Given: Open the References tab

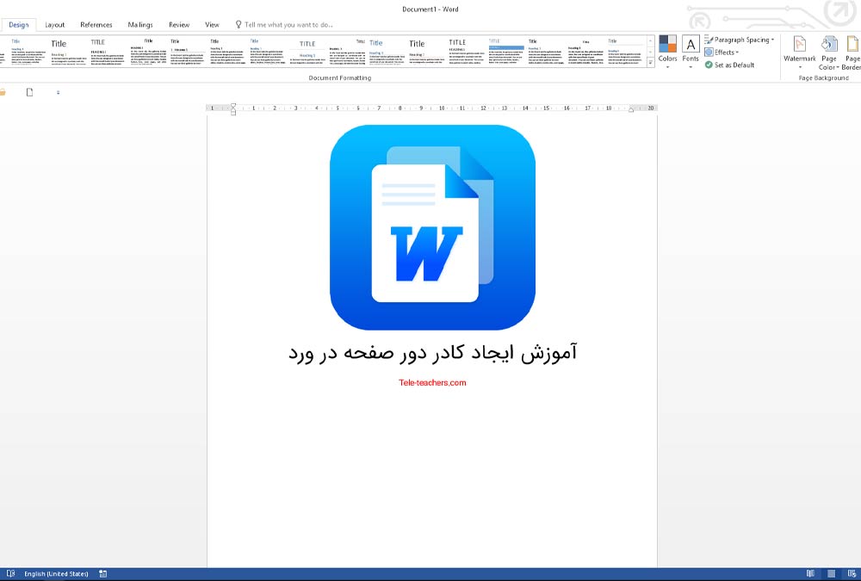Looking at the screenshot, I should [96, 25].
